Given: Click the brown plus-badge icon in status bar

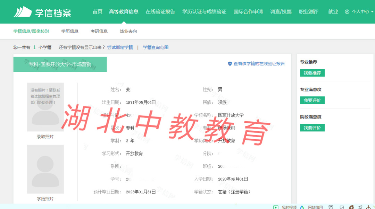Looking at the screenshot, I should (x=351, y=207).
